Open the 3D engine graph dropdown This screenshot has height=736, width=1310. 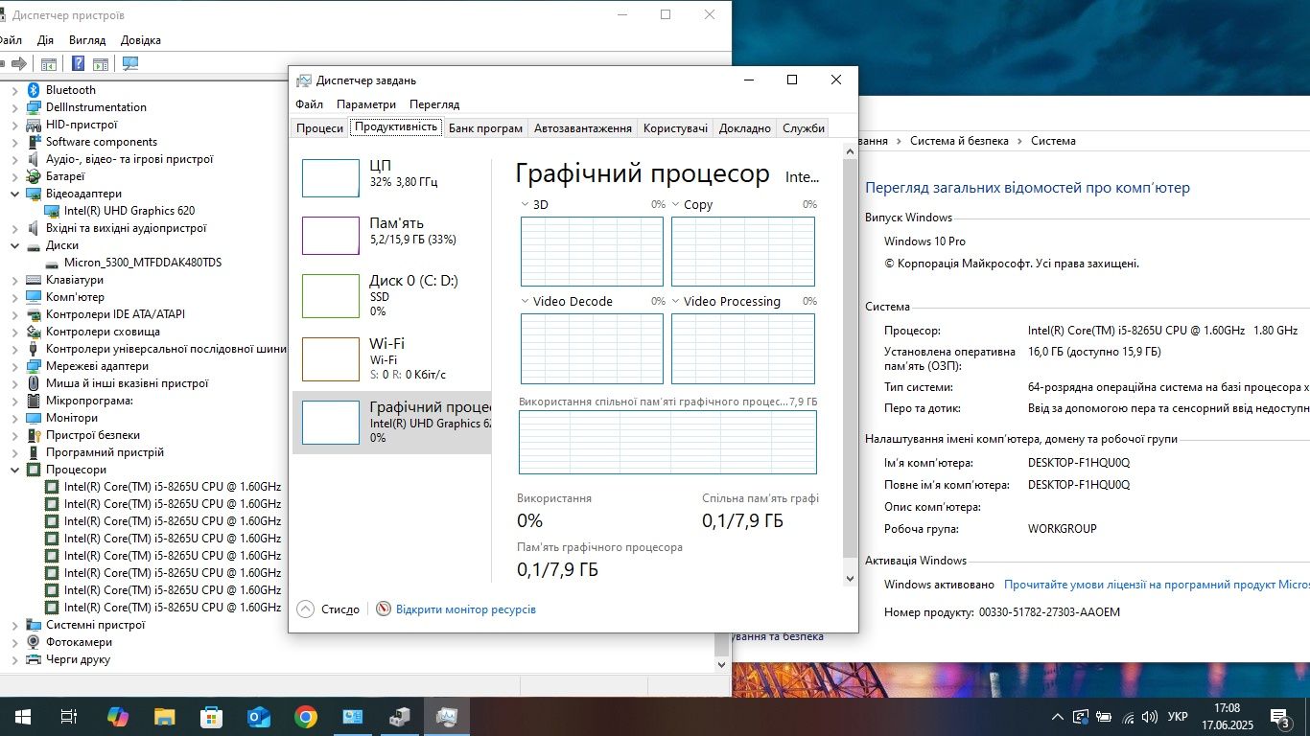526,204
